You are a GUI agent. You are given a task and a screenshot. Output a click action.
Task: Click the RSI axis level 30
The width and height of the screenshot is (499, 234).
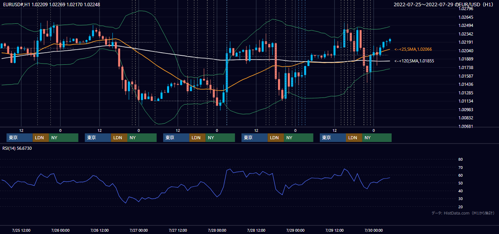click(460, 199)
